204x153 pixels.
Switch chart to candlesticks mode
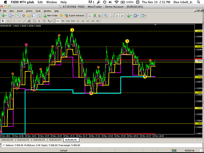[95, 16]
